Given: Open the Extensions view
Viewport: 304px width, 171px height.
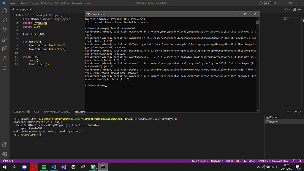Looking at the screenshot, I should click(5, 49).
